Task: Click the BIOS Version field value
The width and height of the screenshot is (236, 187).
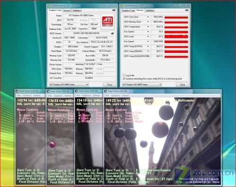Action: [86, 33]
